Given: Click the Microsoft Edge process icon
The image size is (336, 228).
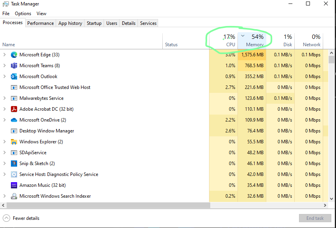Looking at the screenshot, I should (14, 55).
